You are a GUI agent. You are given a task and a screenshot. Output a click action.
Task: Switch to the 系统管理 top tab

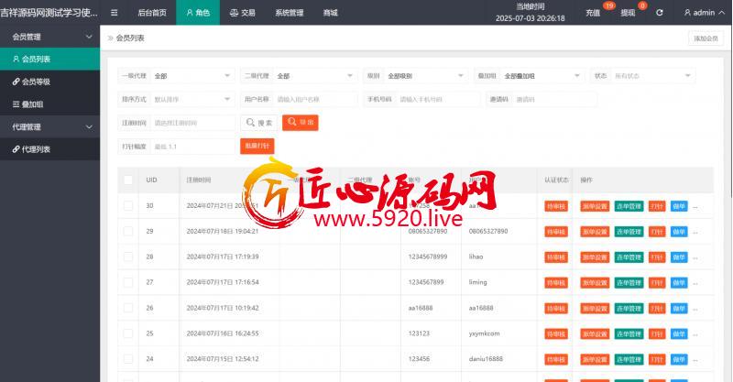(290, 13)
